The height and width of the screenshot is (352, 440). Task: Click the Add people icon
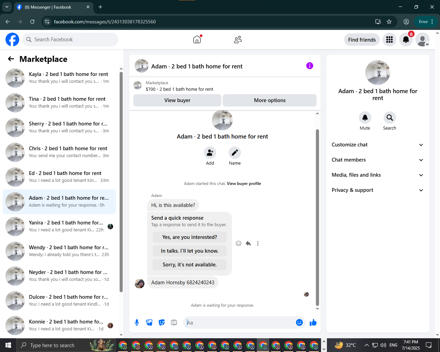pyautogui.click(x=210, y=152)
